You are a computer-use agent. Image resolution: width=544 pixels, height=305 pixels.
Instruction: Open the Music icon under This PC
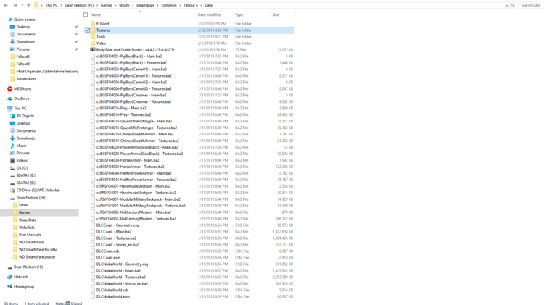tap(12, 146)
